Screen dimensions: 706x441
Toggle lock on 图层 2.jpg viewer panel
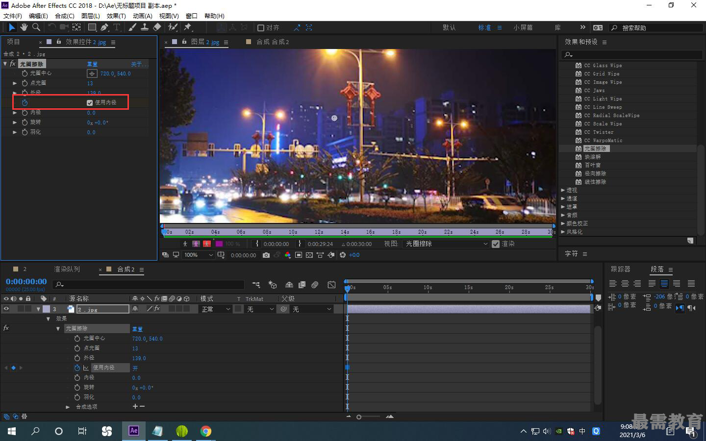pyautogui.click(x=184, y=42)
